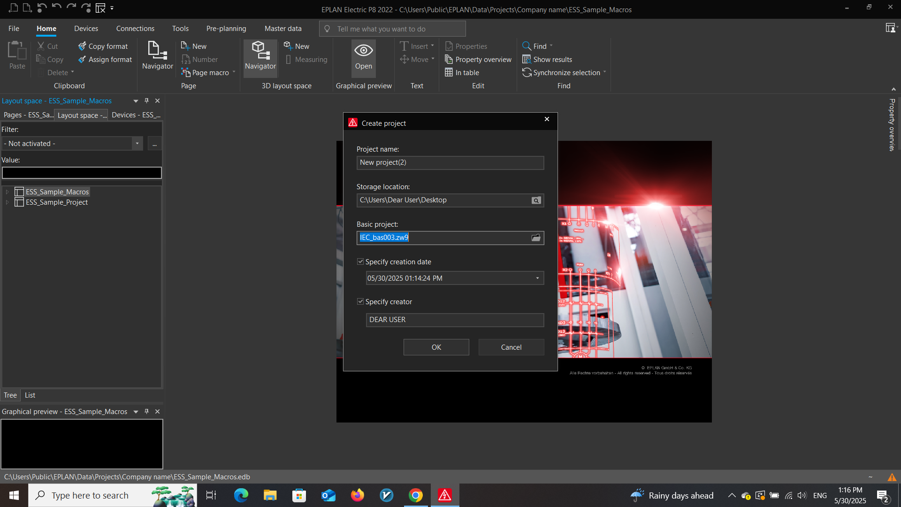Click New page icon in Page group
The width and height of the screenshot is (901, 507).
pyautogui.click(x=185, y=46)
